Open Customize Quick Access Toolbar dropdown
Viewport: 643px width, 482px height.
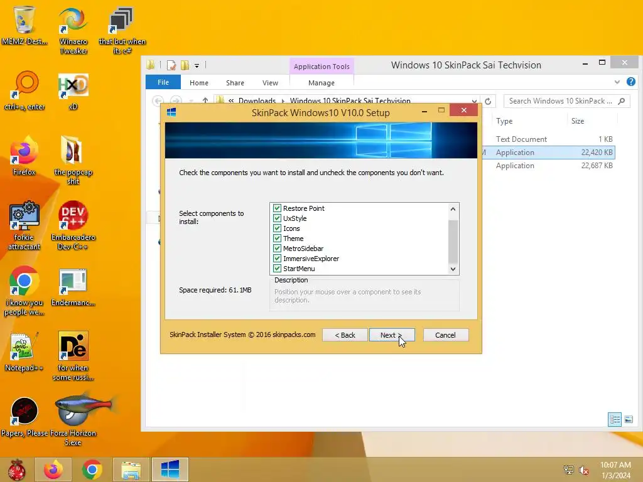tap(197, 65)
